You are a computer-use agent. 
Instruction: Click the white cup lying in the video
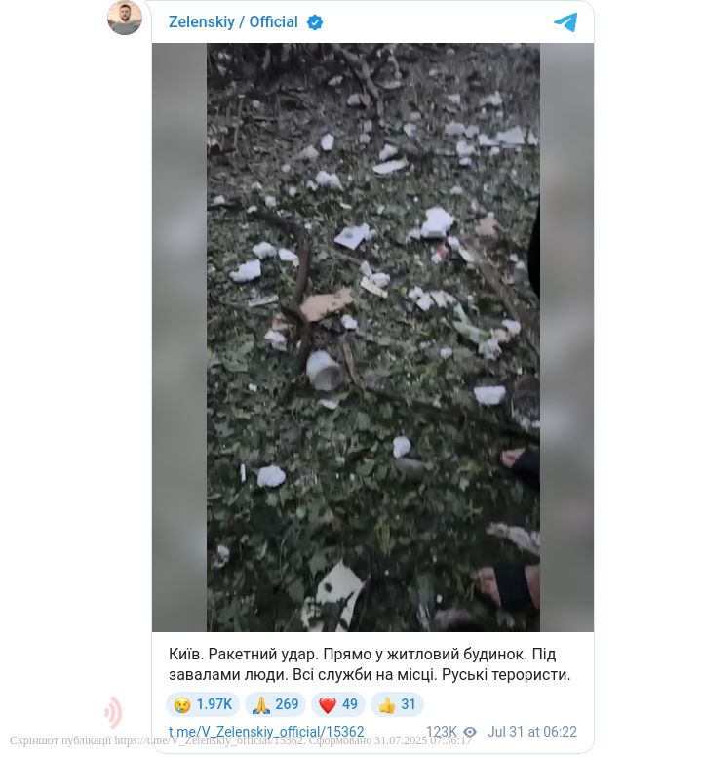click(x=324, y=371)
